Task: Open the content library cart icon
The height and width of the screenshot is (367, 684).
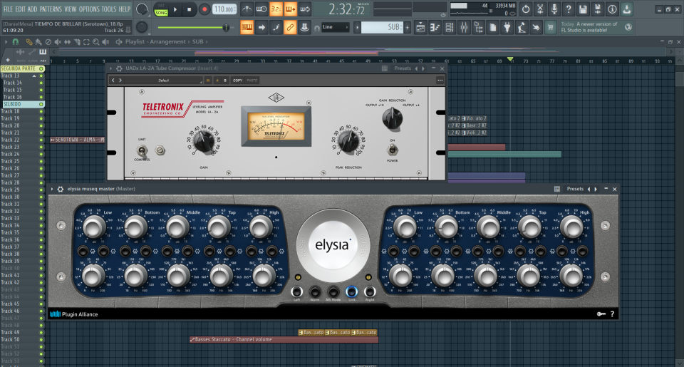Action: coord(551,28)
